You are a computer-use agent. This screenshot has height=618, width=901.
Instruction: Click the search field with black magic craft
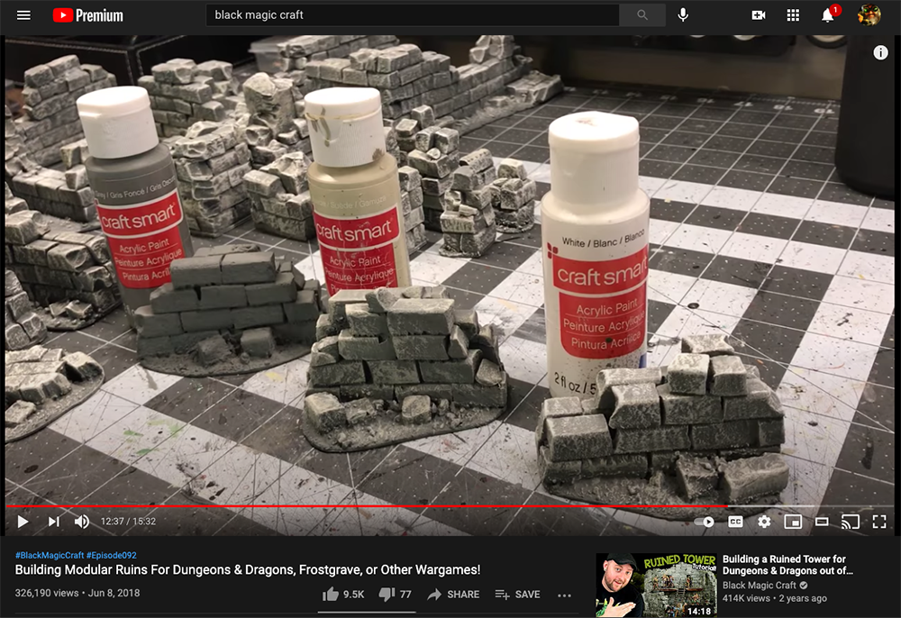413,15
